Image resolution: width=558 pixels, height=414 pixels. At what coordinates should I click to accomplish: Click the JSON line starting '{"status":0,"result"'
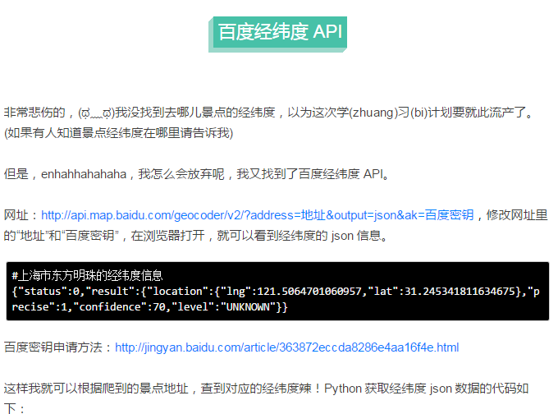[276, 291]
